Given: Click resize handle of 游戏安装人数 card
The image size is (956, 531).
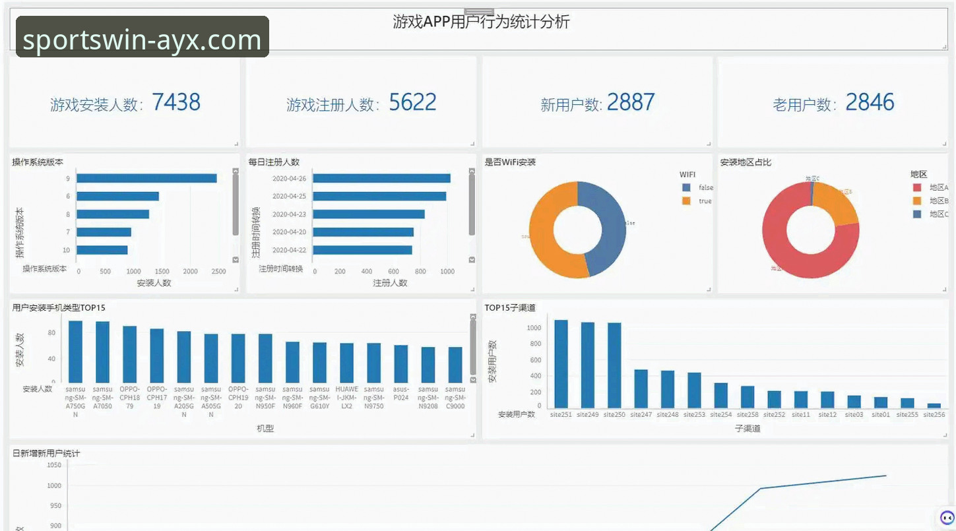Looking at the screenshot, I should [x=236, y=144].
